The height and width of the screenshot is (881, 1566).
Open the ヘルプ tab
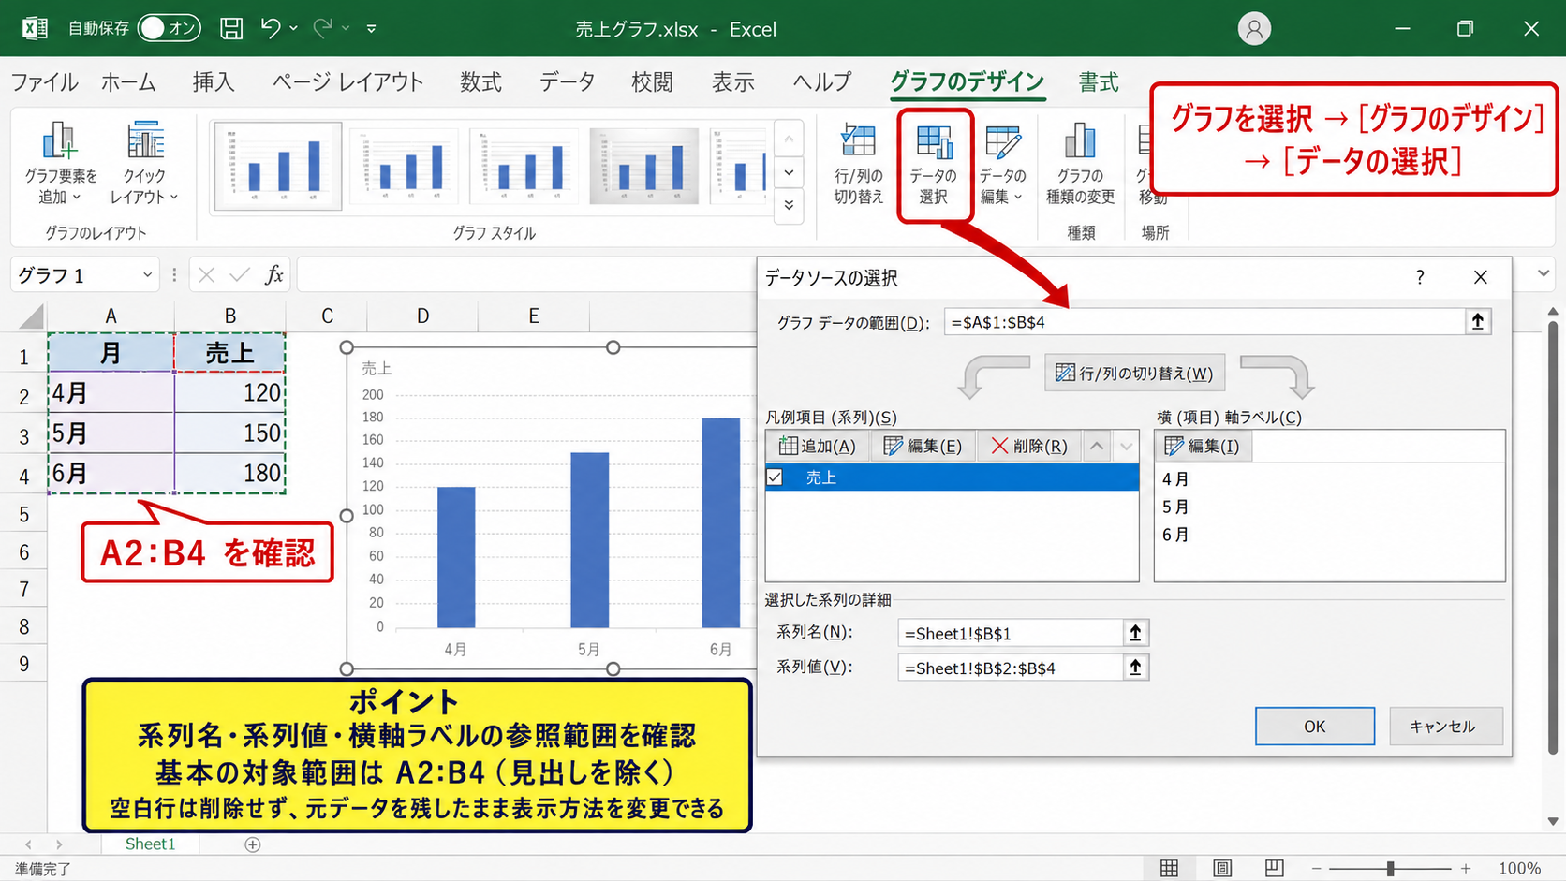[x=821, y=82]
